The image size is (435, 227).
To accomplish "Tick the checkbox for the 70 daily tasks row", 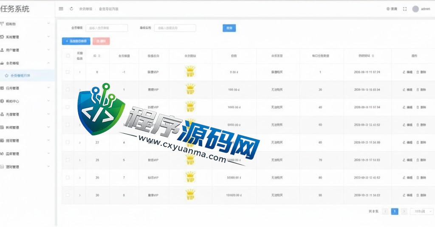I will tap(68, 160).
